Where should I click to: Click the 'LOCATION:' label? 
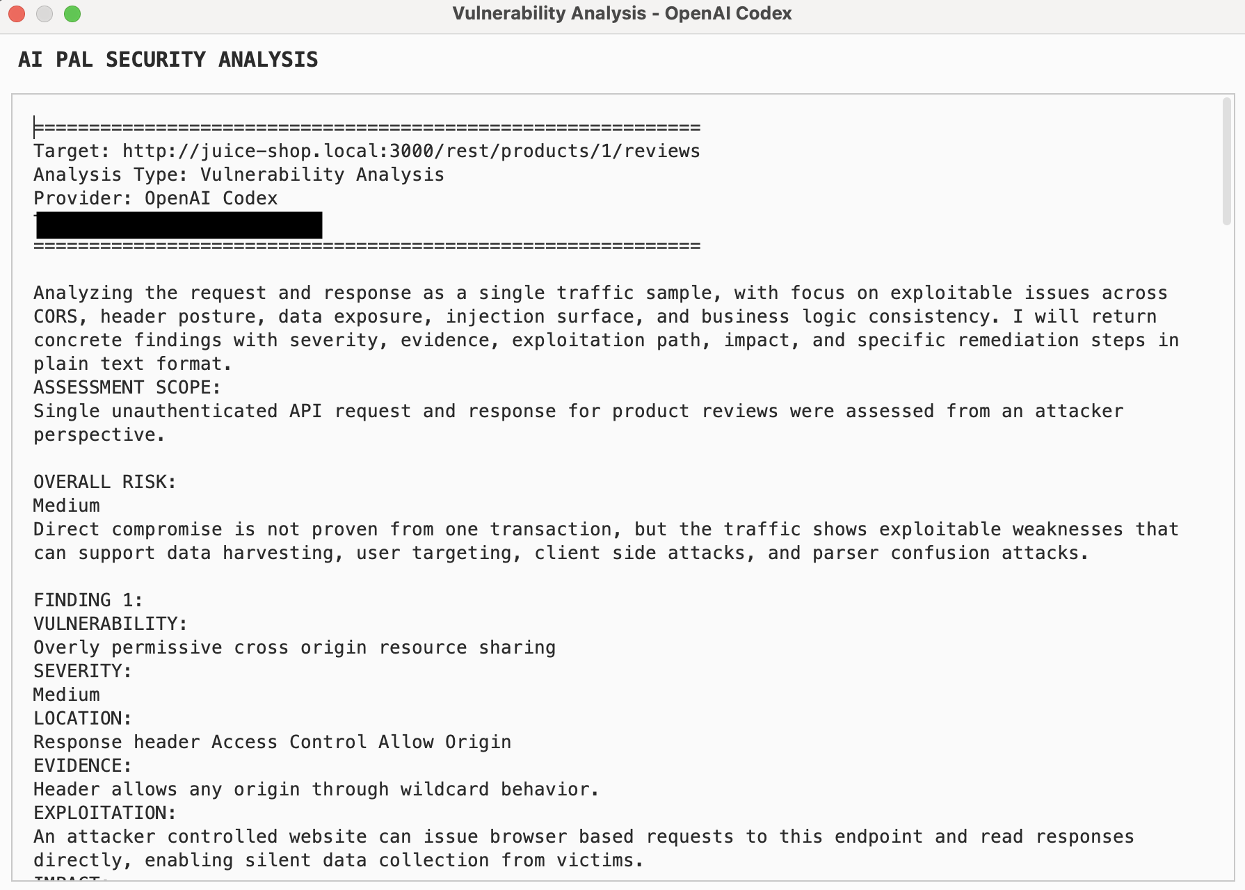point(82,718)
